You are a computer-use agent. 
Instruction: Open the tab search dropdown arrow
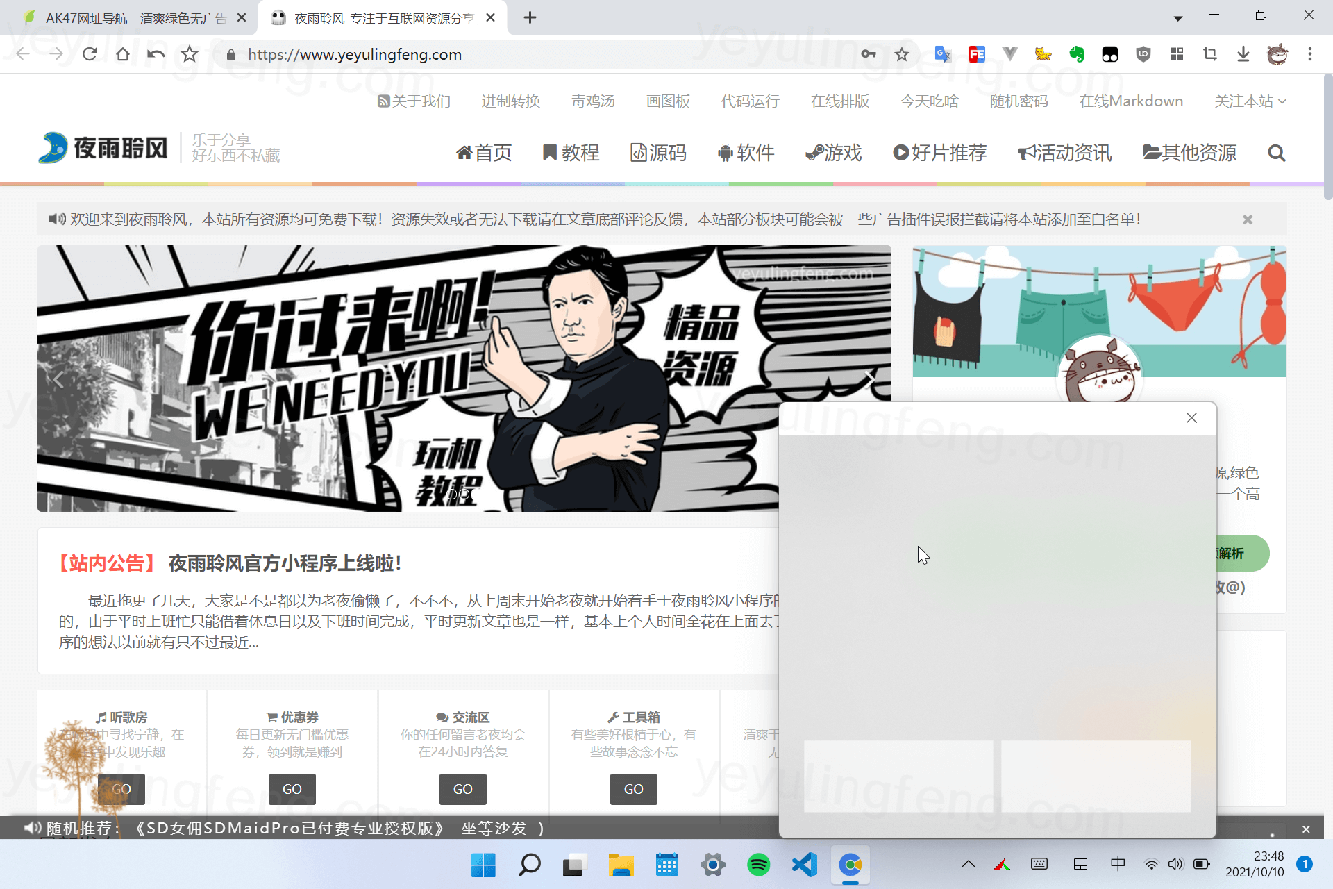(1177, 18)
